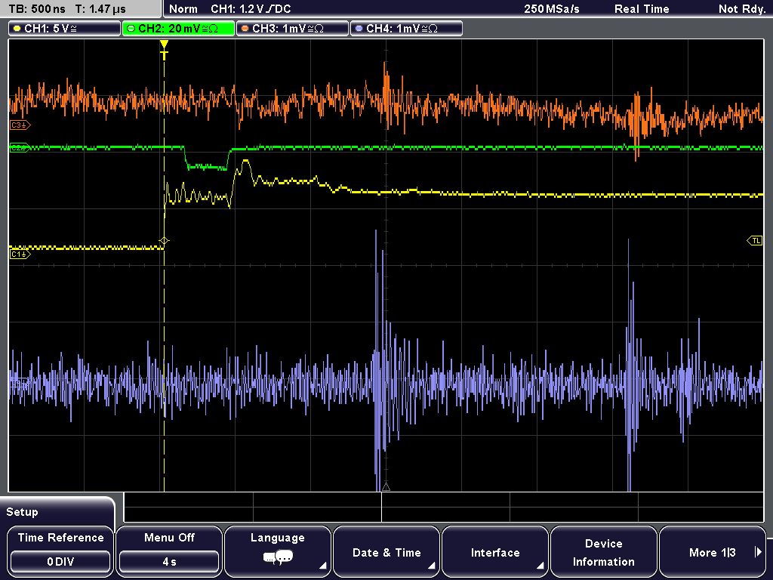773x580 pixels.
Task: Click the T: 1.47 µs trigger time readout
Action: 100,9
